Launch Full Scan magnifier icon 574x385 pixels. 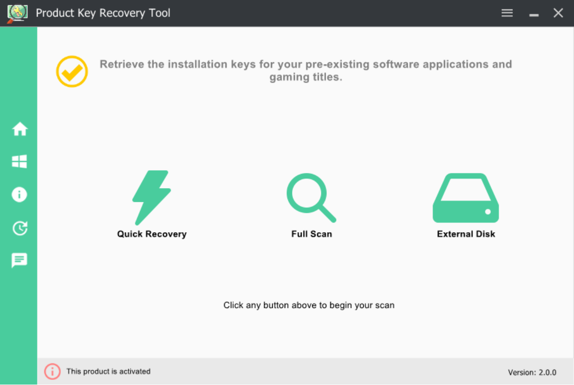311,198
